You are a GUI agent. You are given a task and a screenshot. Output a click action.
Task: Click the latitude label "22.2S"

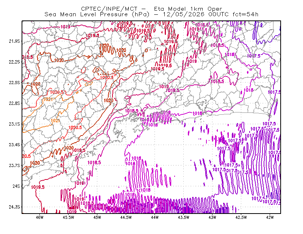pyautogui.click(x=14, y=62)
